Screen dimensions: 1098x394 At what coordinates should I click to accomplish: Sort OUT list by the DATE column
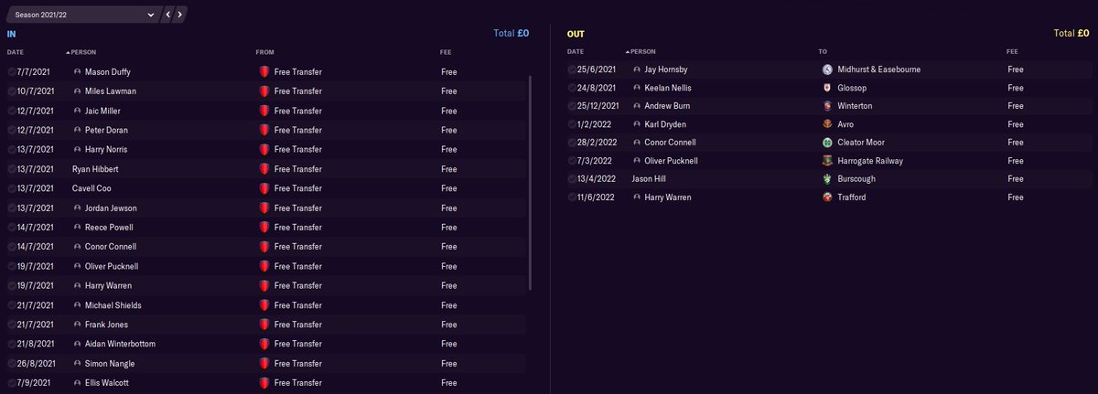click(575, 52)
